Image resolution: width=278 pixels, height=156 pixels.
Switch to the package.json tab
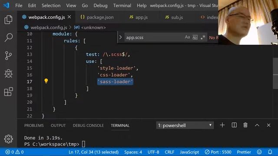pos(97,17)
